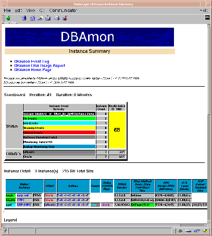Click the actions links in CTPL row
The width and height of the screenshot is (212, 236).
click(x=73, y=200)
